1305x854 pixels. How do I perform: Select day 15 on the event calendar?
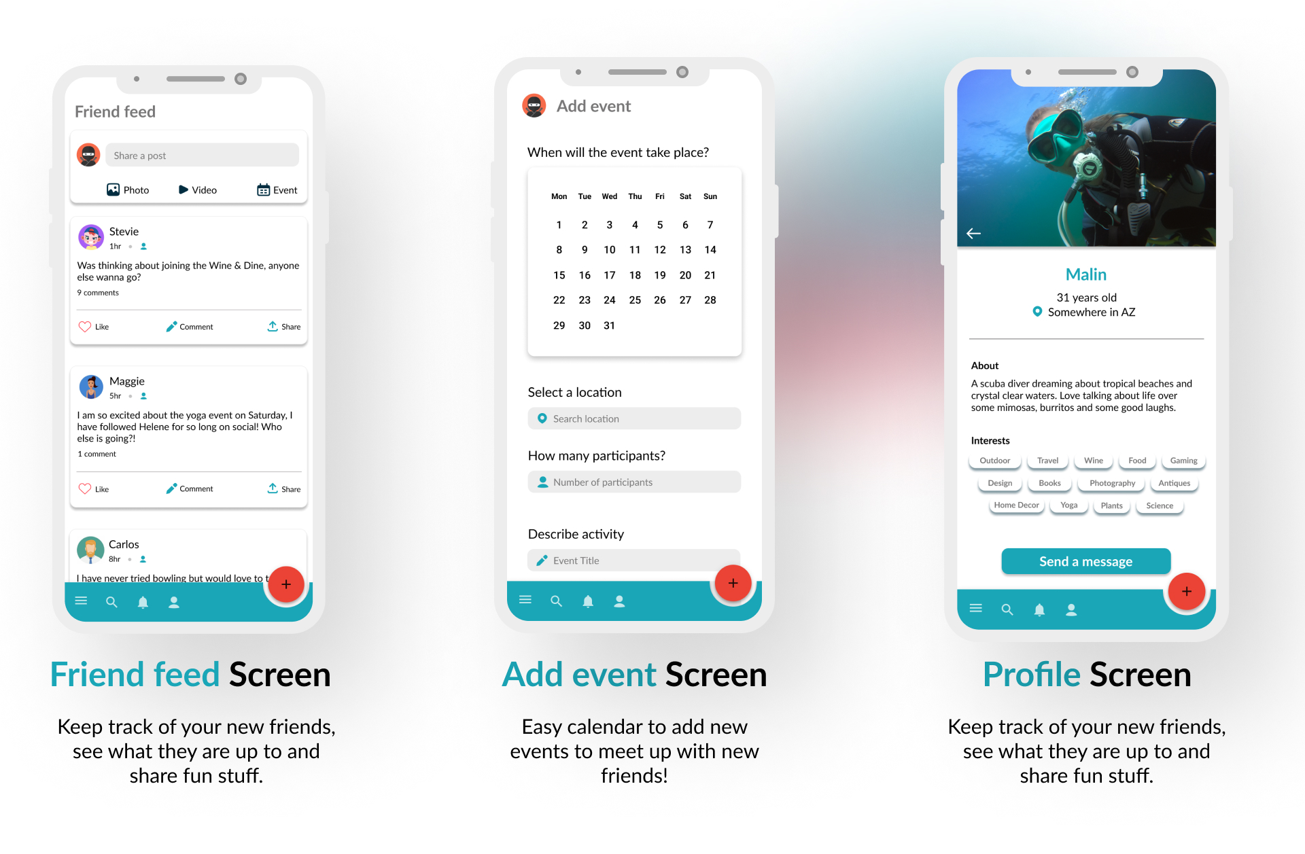coord(557,274)
